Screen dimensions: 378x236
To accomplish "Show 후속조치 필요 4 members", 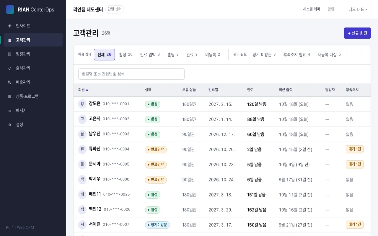I will (297, 55).
